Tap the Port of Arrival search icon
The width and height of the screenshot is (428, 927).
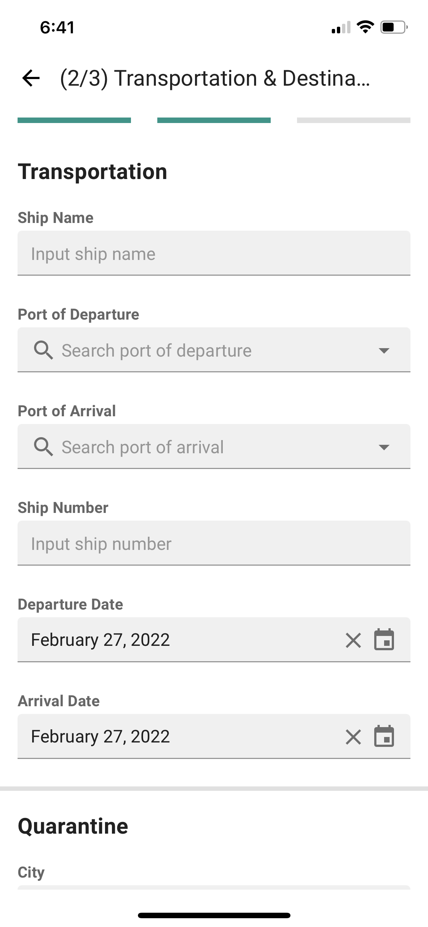point(43,447)
